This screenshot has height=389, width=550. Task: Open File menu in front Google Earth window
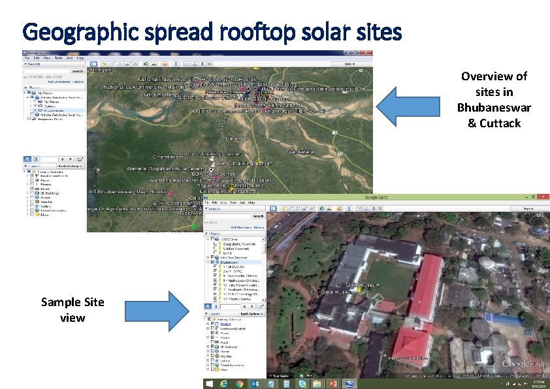tap(207, 202)
